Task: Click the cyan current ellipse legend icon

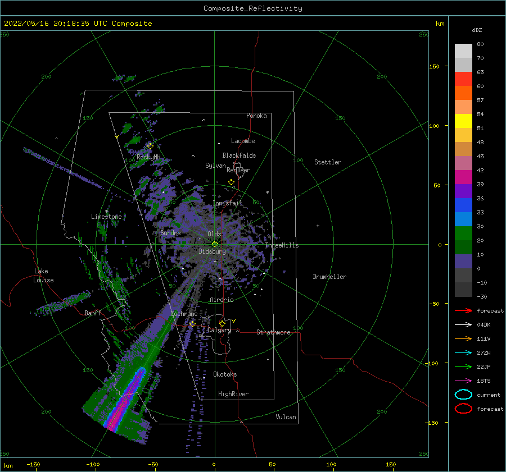Action: pos(463,395)
